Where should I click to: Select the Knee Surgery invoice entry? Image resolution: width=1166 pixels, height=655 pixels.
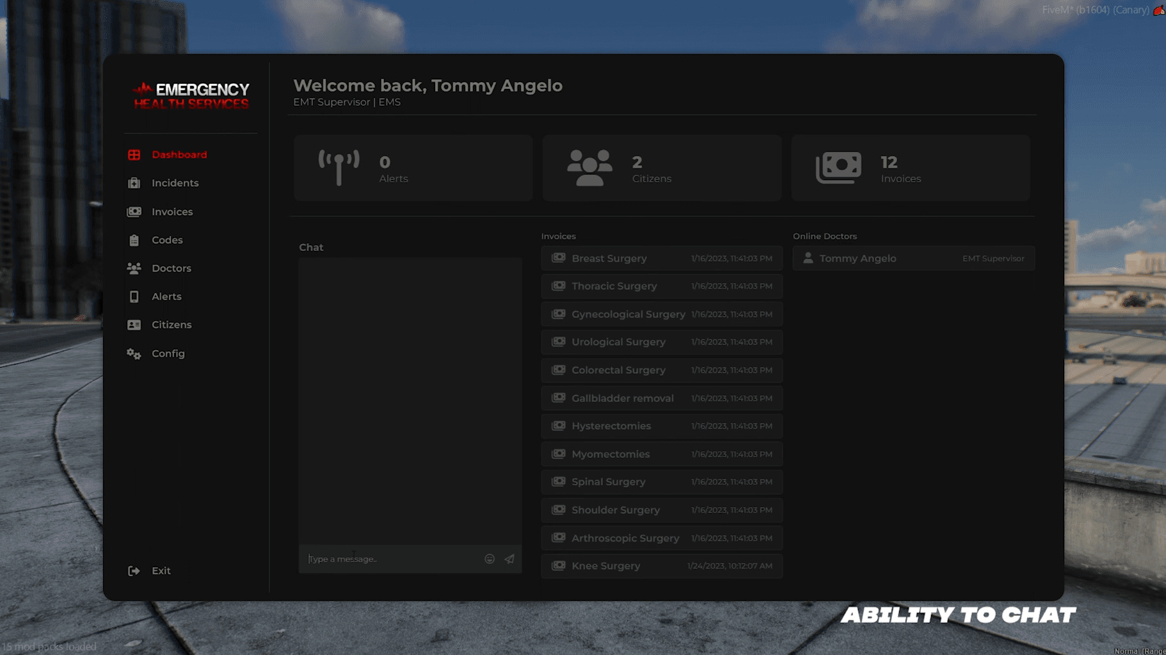(662, 566)
